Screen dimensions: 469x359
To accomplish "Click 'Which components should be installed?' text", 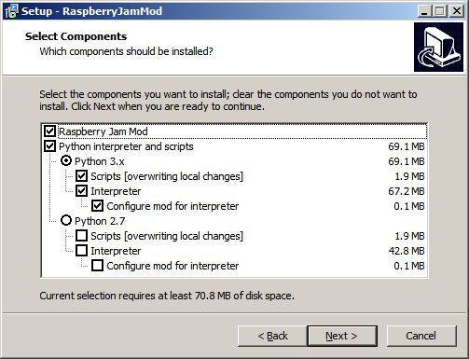I will [x=126, y=51].
